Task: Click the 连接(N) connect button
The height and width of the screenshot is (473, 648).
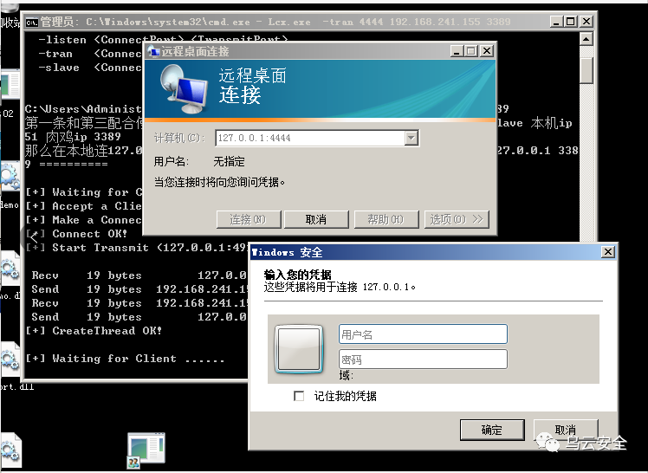Action: 249,219
